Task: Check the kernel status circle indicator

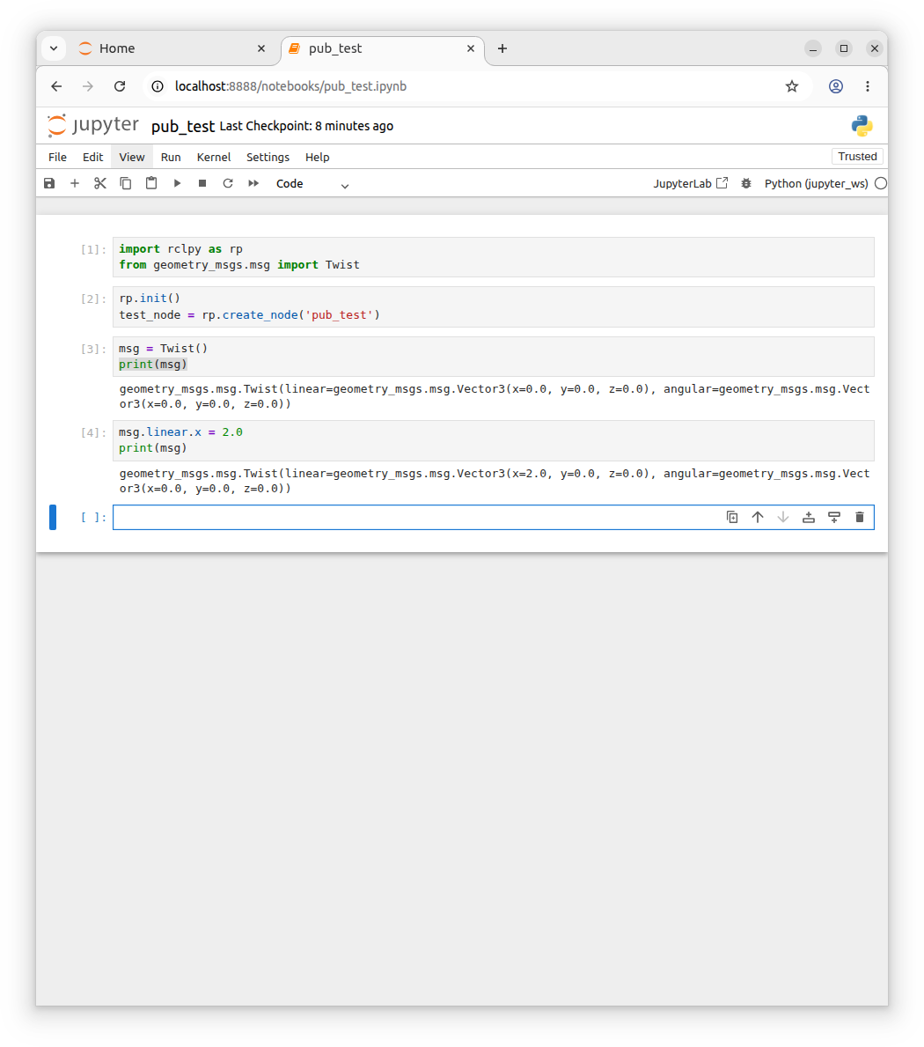Action: 881,183
